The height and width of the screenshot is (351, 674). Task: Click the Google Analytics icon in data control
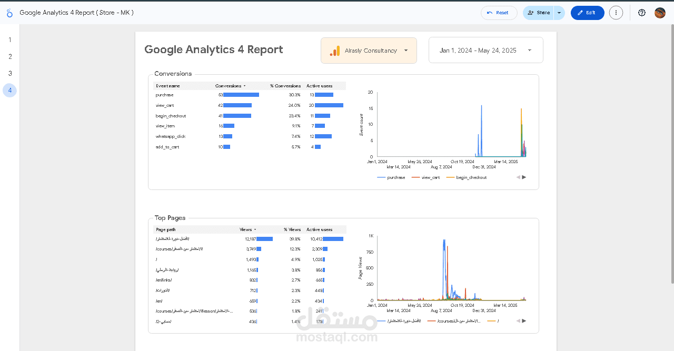pos(335,51)
